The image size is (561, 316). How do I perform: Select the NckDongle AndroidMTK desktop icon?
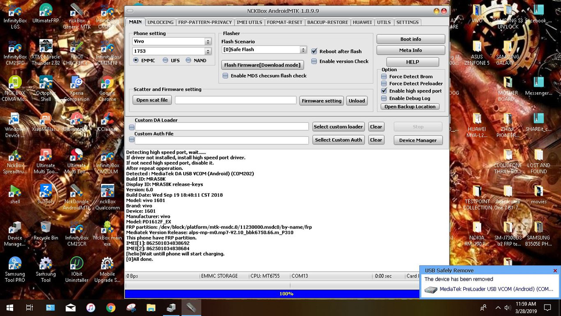point(77,197)
